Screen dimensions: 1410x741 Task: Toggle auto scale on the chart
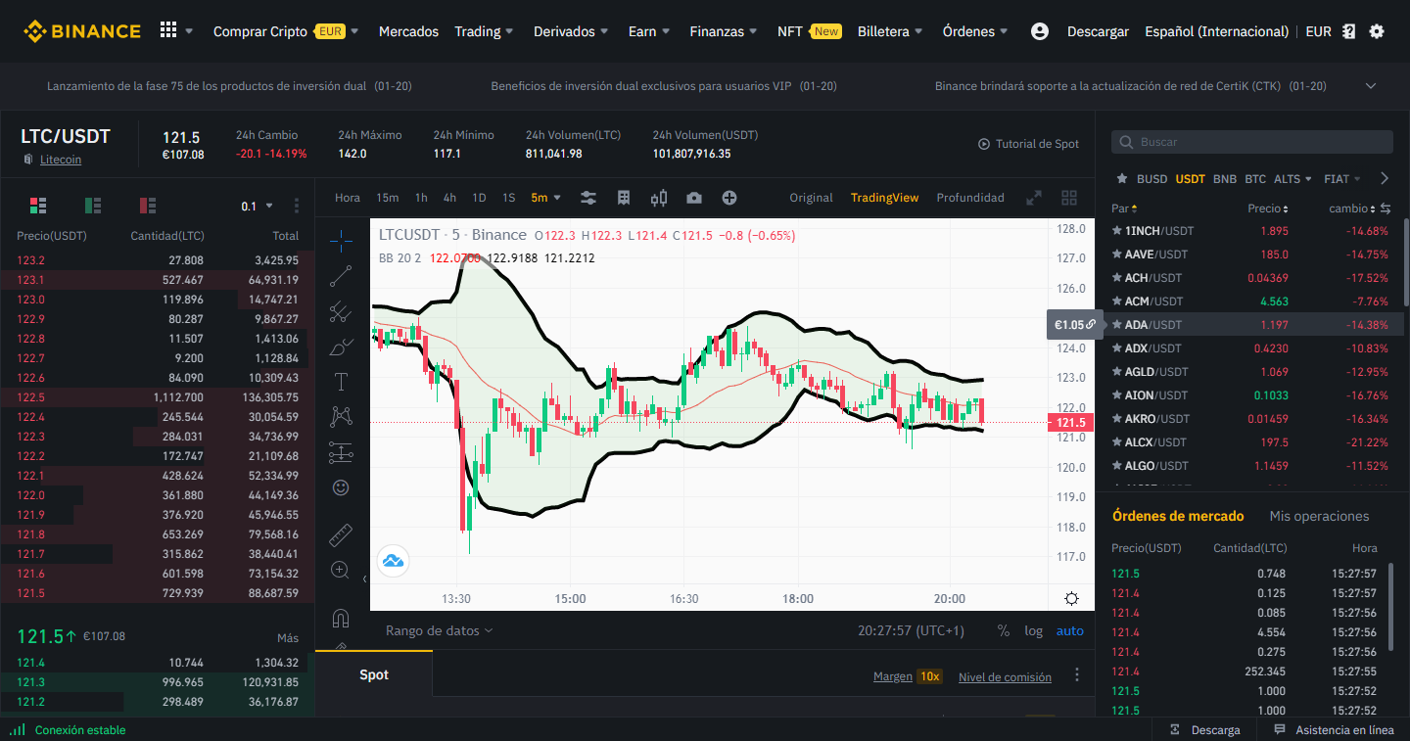point(1070,631)
